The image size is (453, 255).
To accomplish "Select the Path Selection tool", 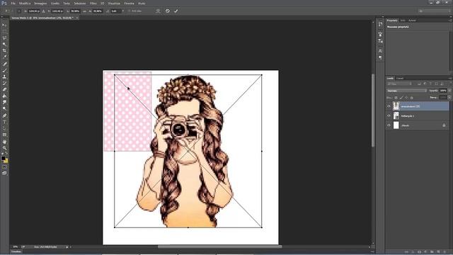I will (x=4, y=128).
